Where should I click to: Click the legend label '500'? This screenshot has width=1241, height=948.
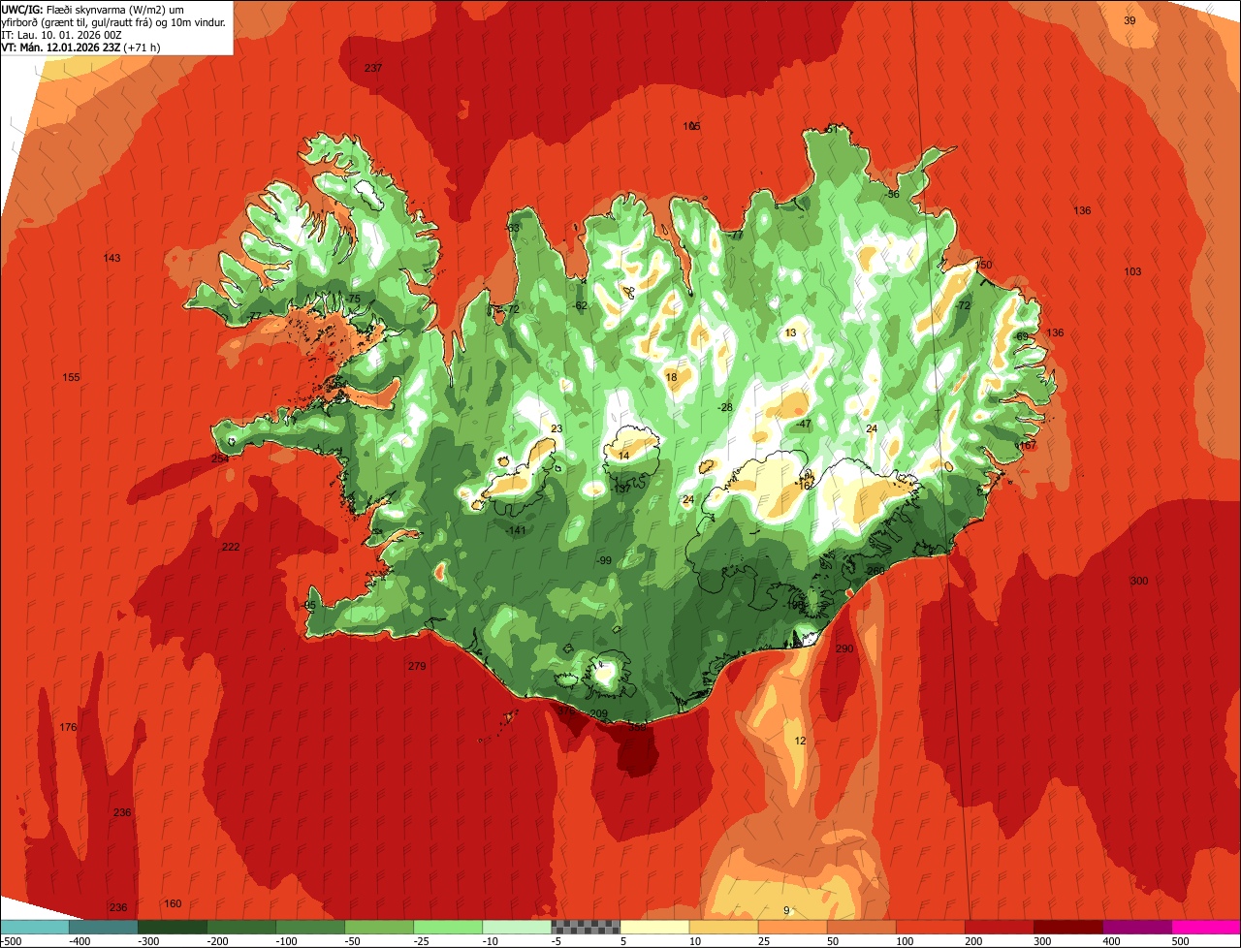(x=1180, y=940)
